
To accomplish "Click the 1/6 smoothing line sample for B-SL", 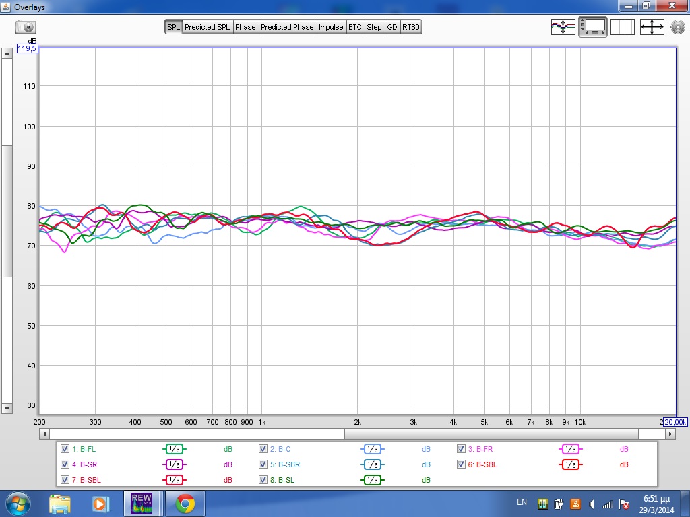I will coord(372,479).
